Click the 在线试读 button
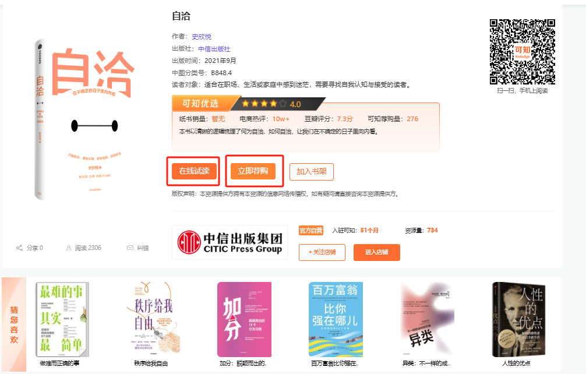This screenshot has width=586, height=374. [x=195, y=171]
